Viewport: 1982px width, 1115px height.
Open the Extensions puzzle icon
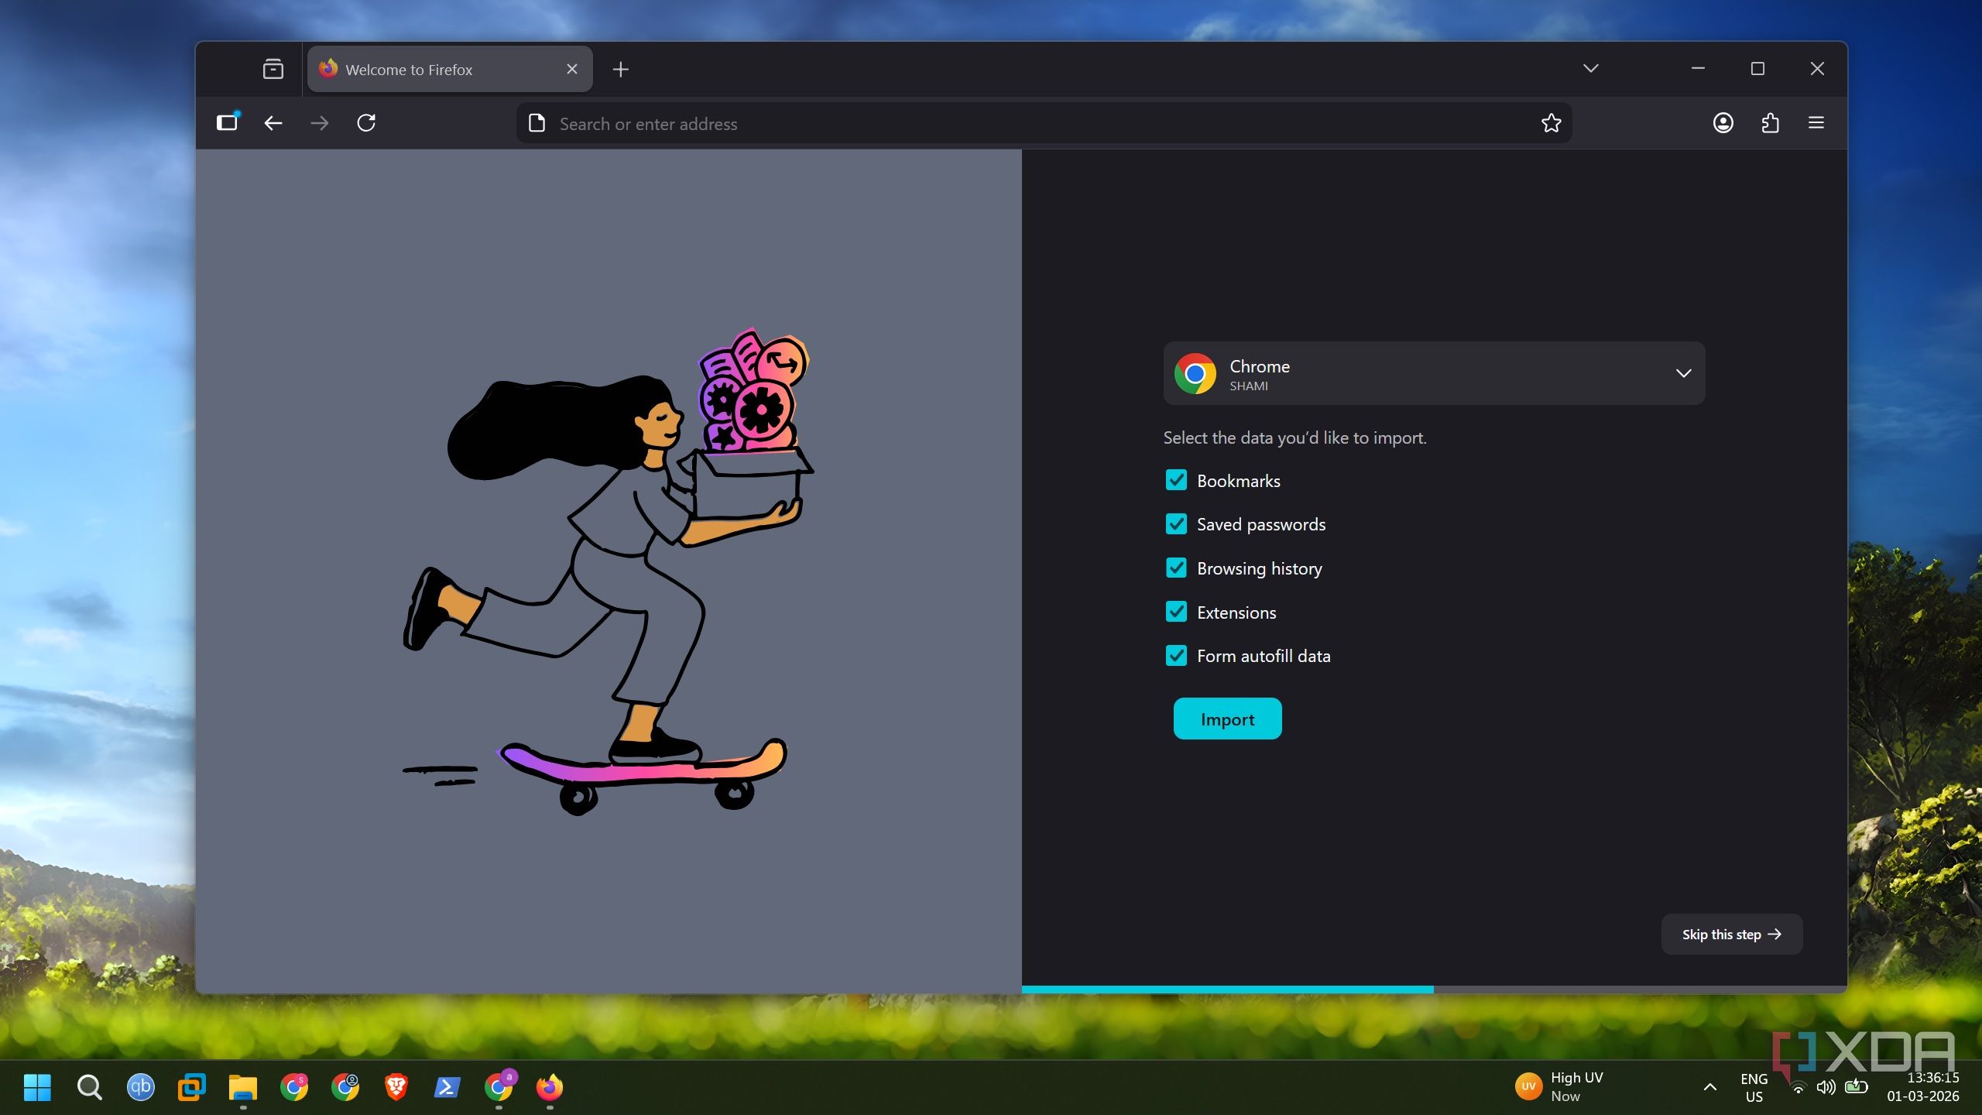(1770, 122)
